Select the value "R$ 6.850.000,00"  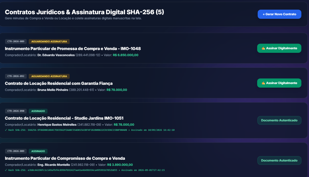tap(126, 55)
